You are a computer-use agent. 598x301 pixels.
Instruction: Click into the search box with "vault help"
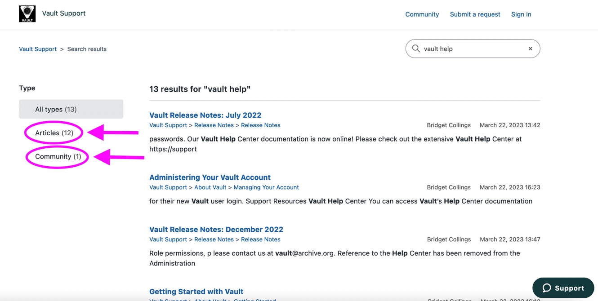[472, 49]
